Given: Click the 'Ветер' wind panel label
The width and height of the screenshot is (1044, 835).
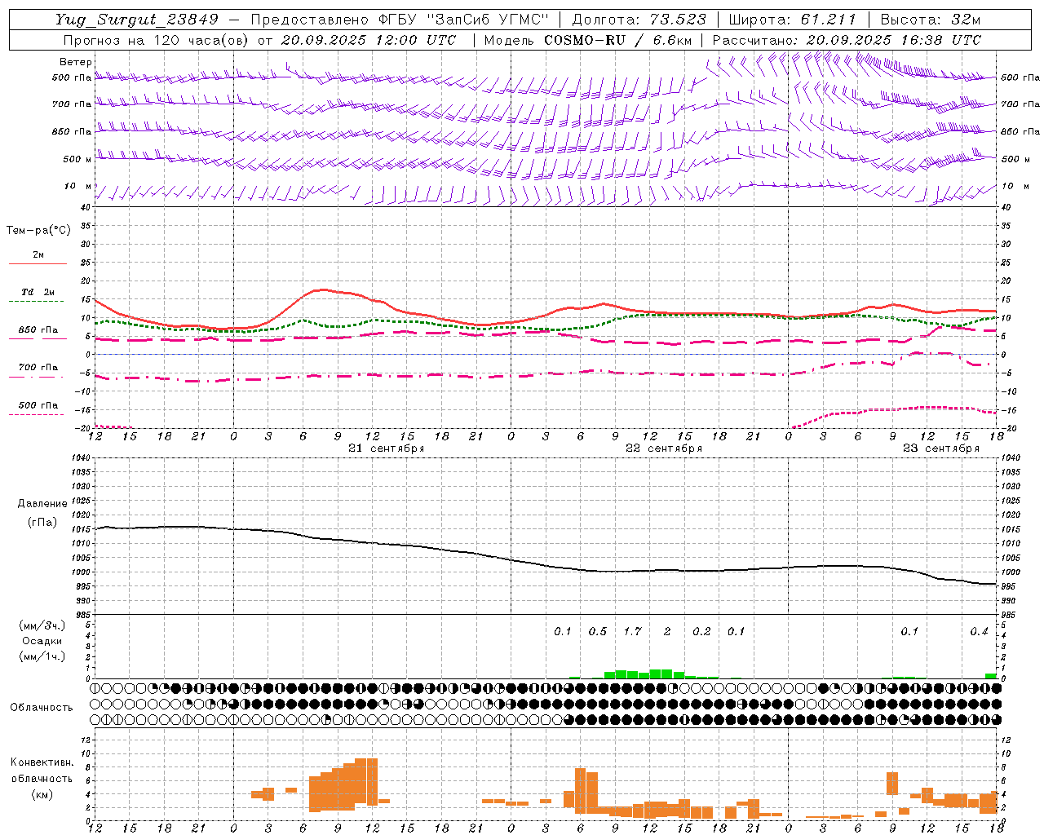Looking at the screenshot, I should [76, 62].
